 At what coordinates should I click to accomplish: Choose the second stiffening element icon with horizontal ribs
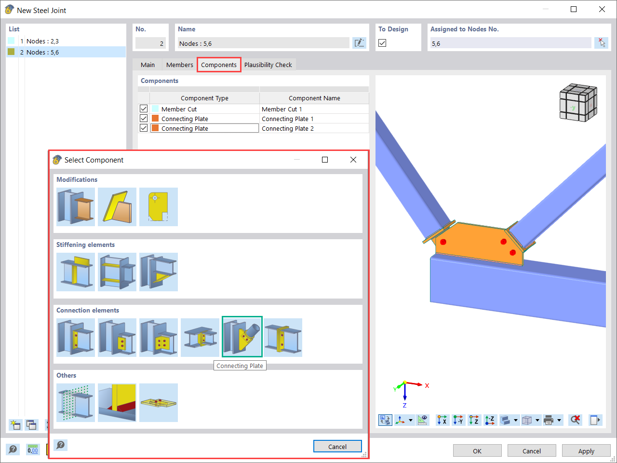click(117, 272)
